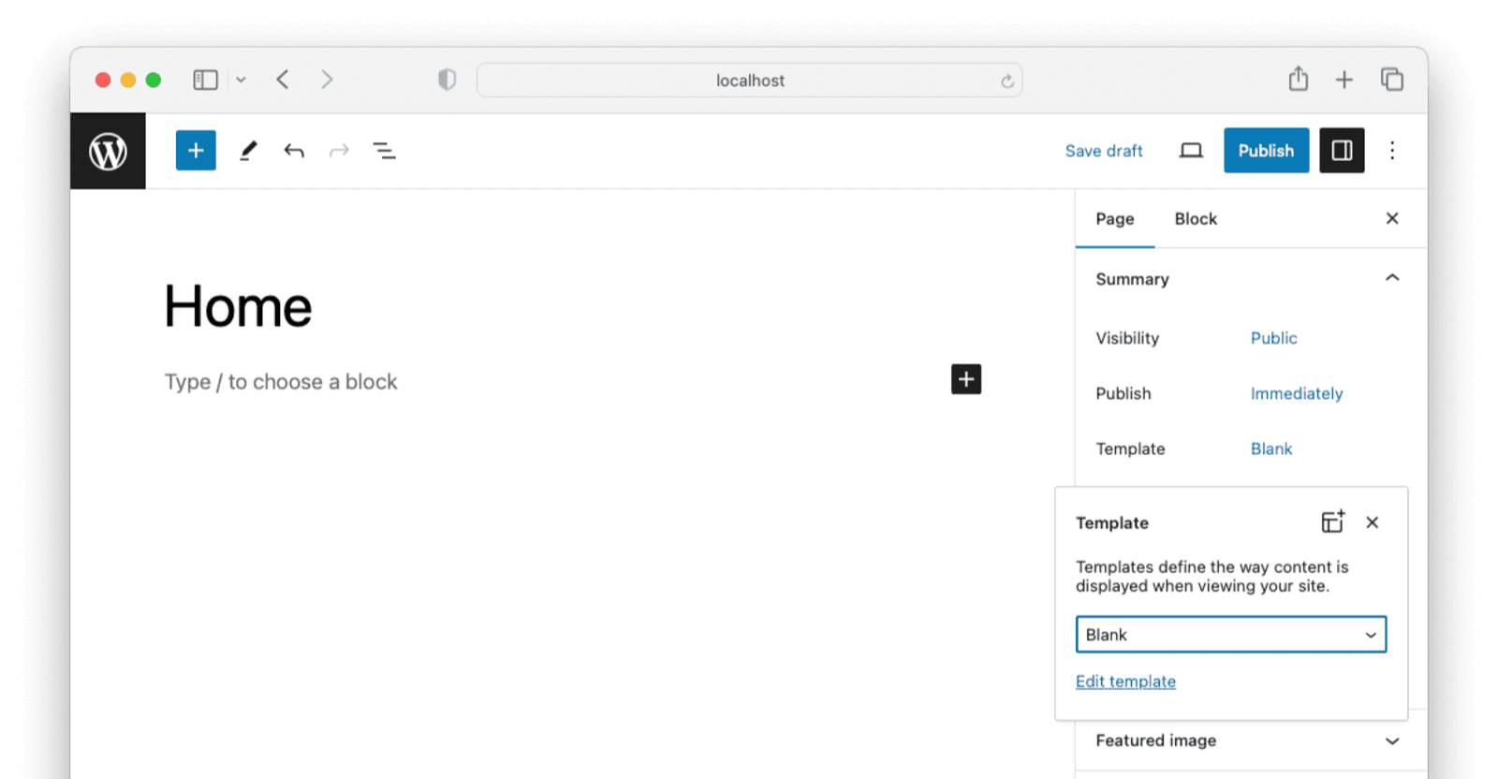Open the preview device icon
The height and width of the screenshot is (779, 1498).
[x=1191, y=151]
